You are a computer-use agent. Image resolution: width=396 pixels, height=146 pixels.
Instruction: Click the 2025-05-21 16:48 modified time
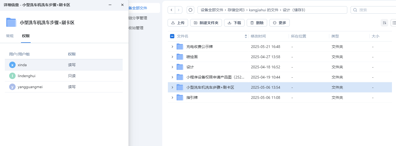tap(266, 47)
